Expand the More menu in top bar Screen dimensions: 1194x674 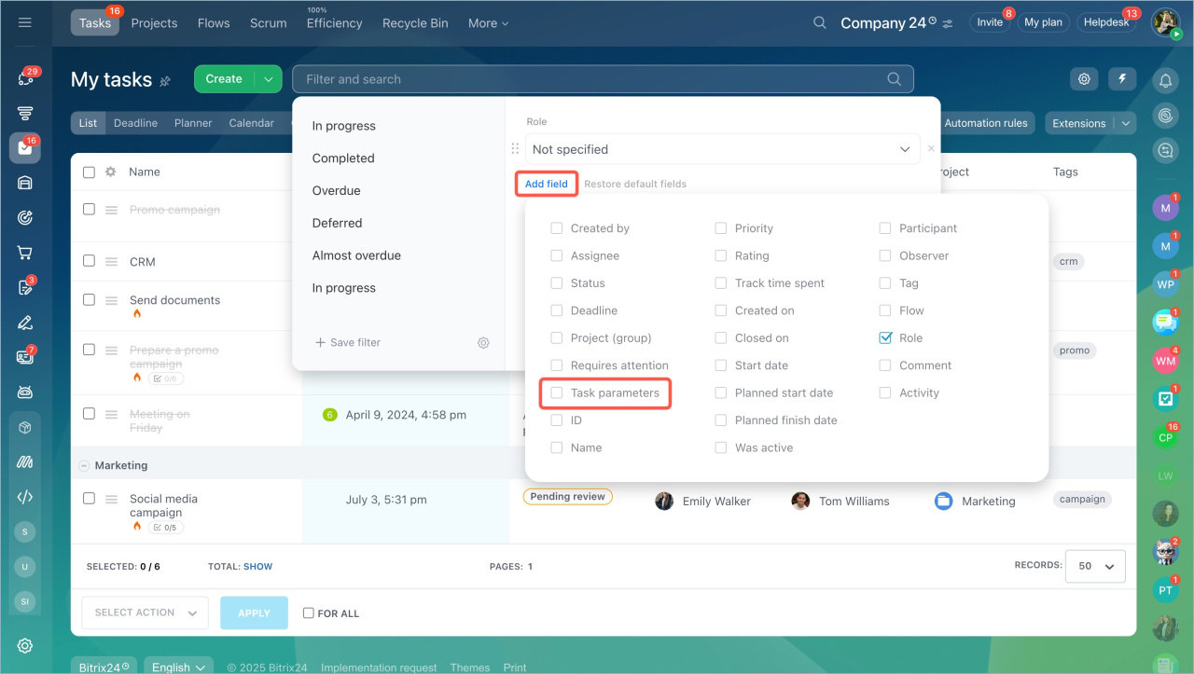pyautogui.click(x=489, y=23)
